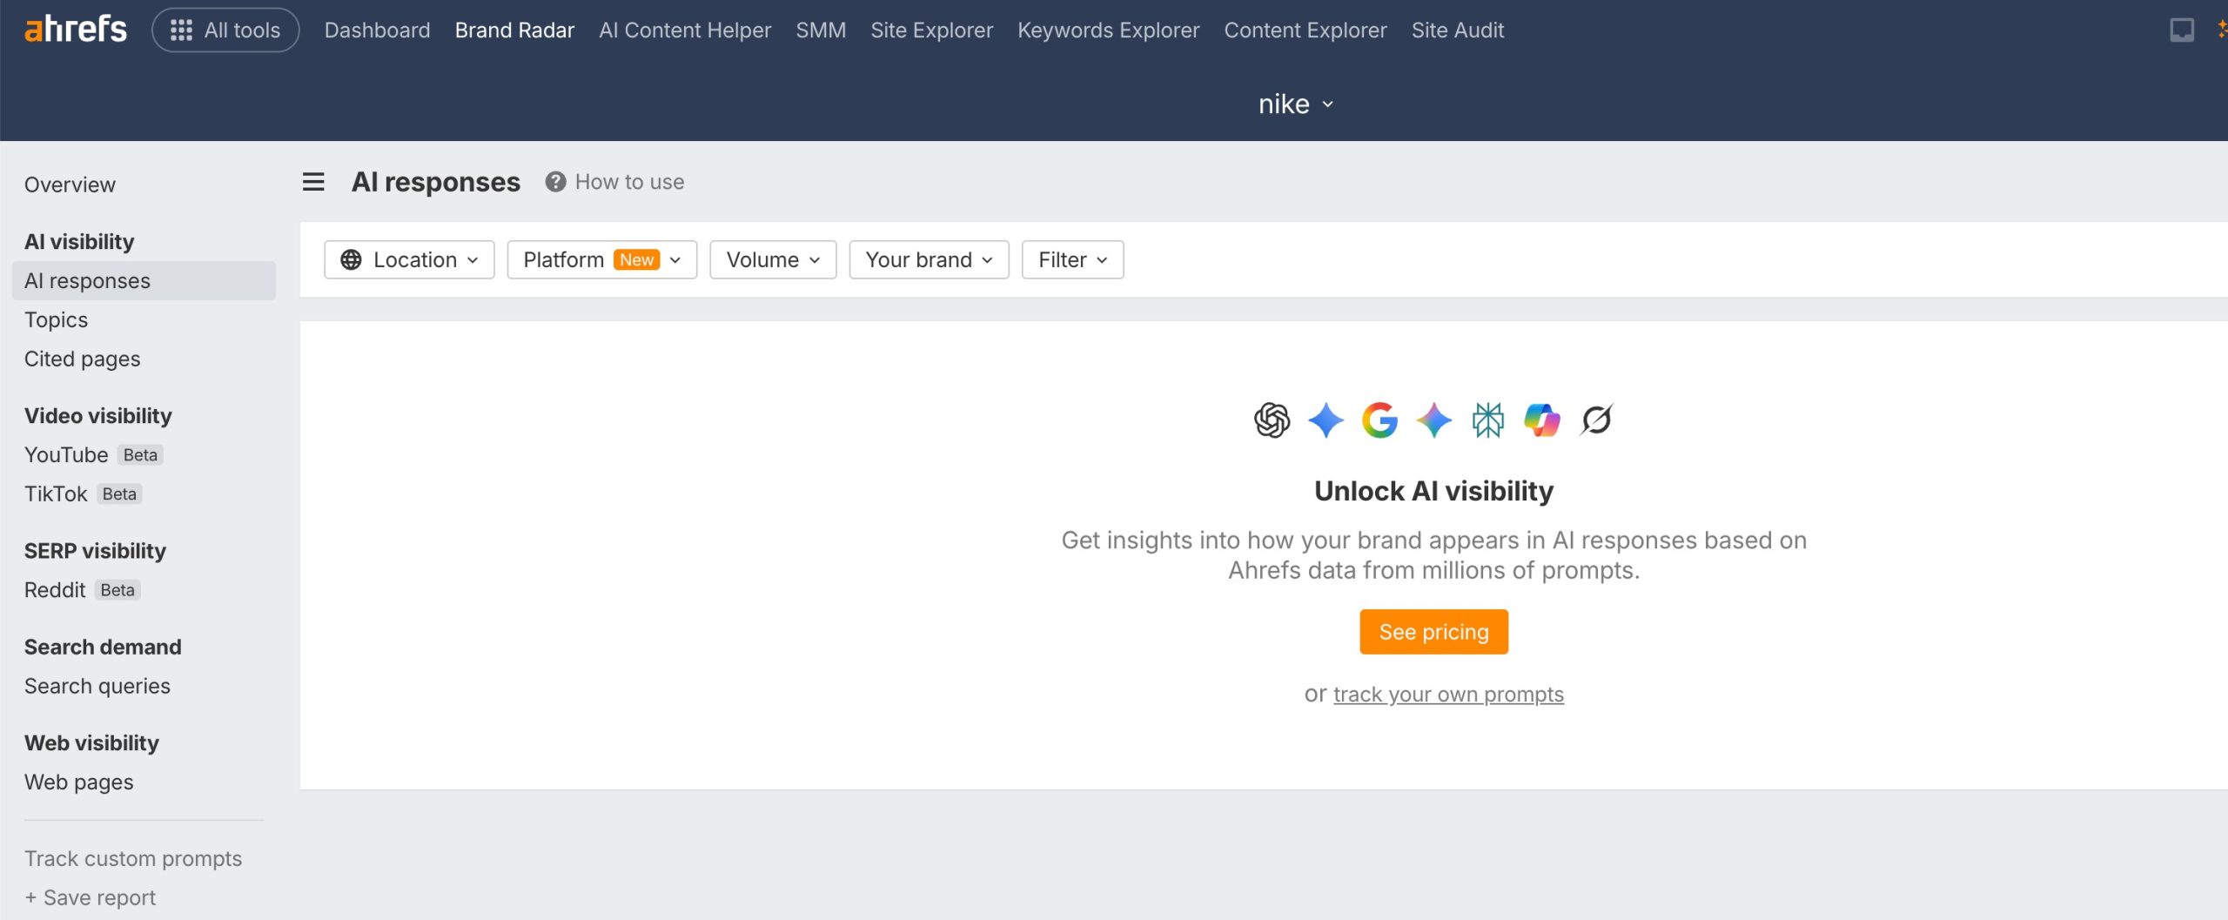
Task: Click the Perplexity logo icon
Action: tap(1487, 420)
